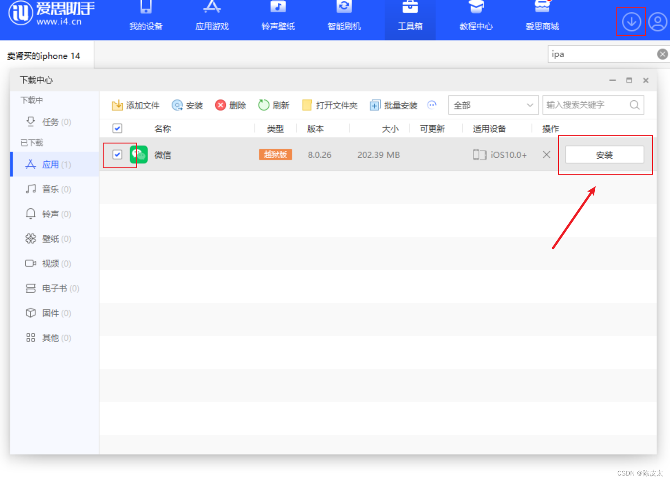670x481 pixels.
Task: Sort by the 可更新 column header
Action: [x=432, y=129]
